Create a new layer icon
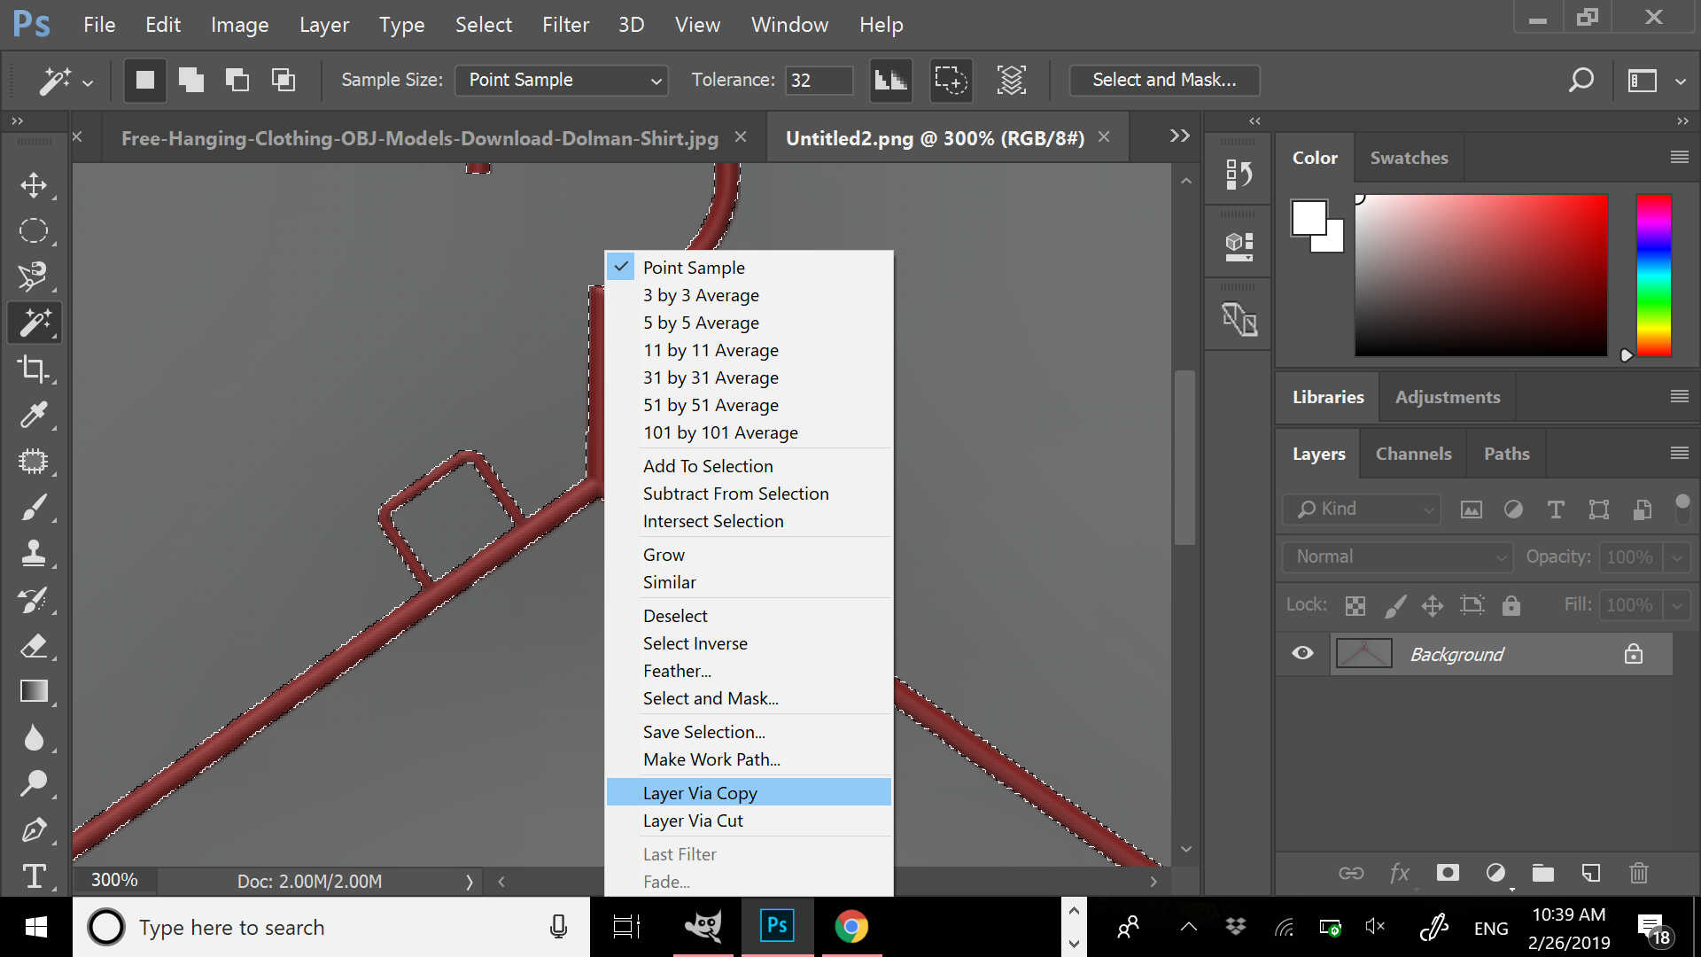1701x957 pixels. [1590, 873]
